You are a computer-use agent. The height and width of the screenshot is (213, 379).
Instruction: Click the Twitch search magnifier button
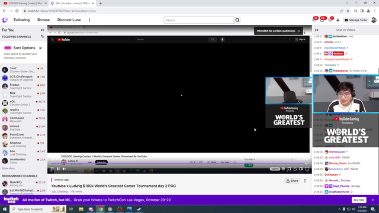pos(237,20)
